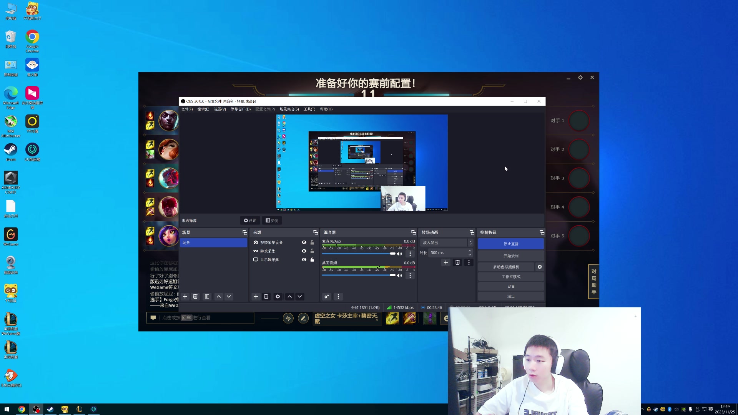Mute the 麦克风/Aux speaker icon
This screenshot has height=415, width=738.
pos(399,254)
